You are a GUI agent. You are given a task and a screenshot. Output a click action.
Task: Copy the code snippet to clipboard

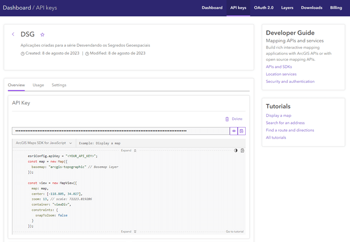point(242,151)
